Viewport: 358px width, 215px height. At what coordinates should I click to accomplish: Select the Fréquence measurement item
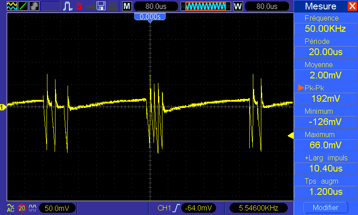pos(325,24)
